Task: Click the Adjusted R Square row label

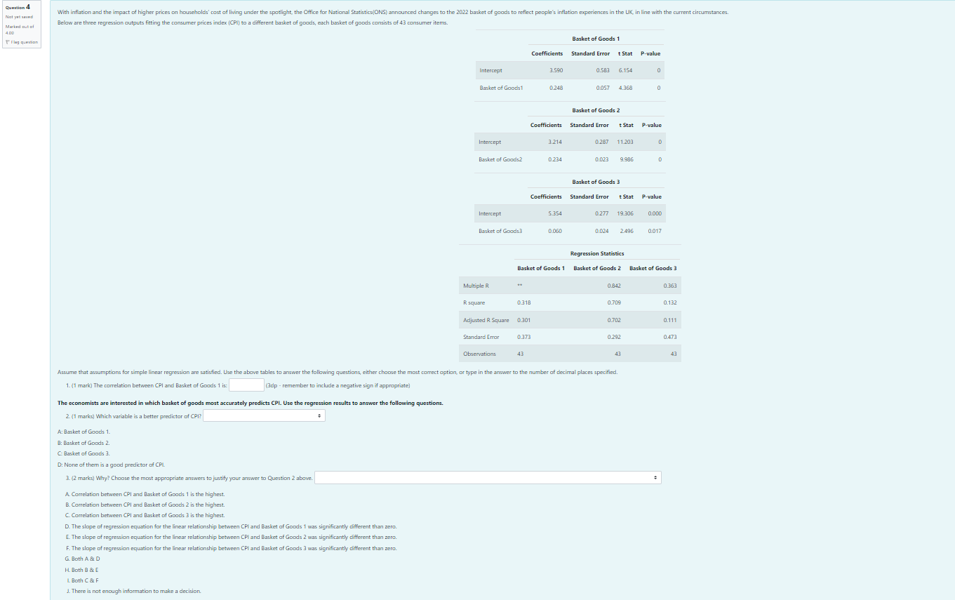Action: coord(486,320)
